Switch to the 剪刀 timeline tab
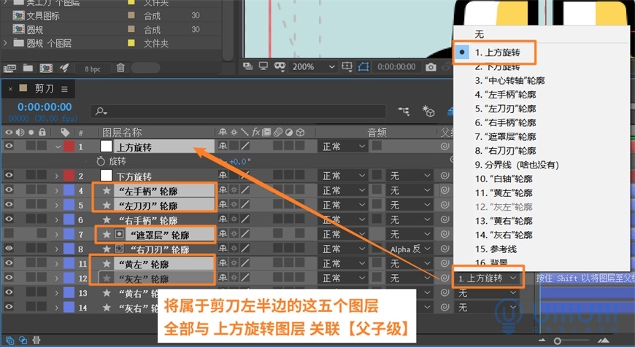This screenshot has height=347, width=635. pyautogui.click(x=44, y=88)
